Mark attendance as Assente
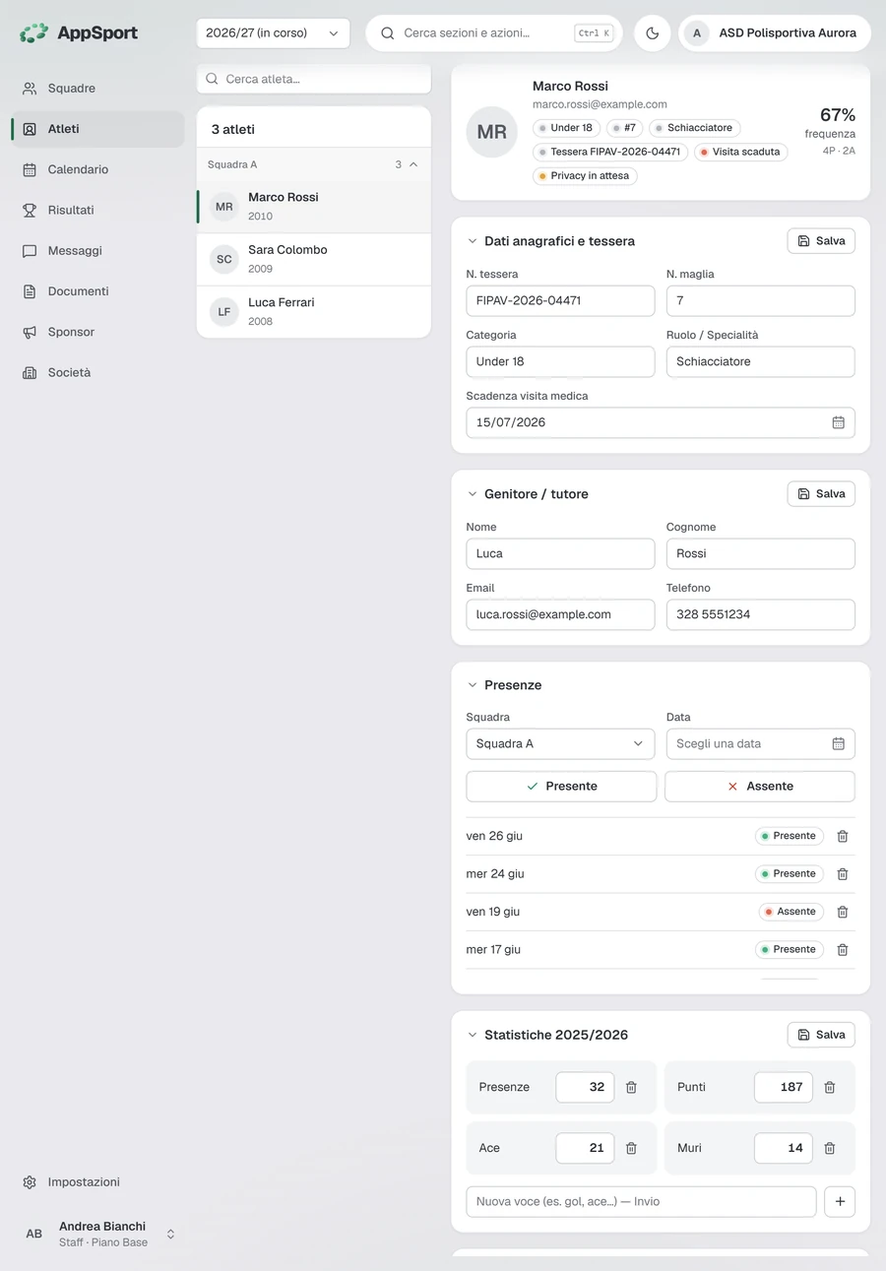The image size is (886, 1271). pos(760,787)
